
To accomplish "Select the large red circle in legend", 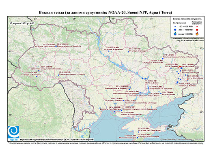I will pyautogui.click(x=197, y=30).
